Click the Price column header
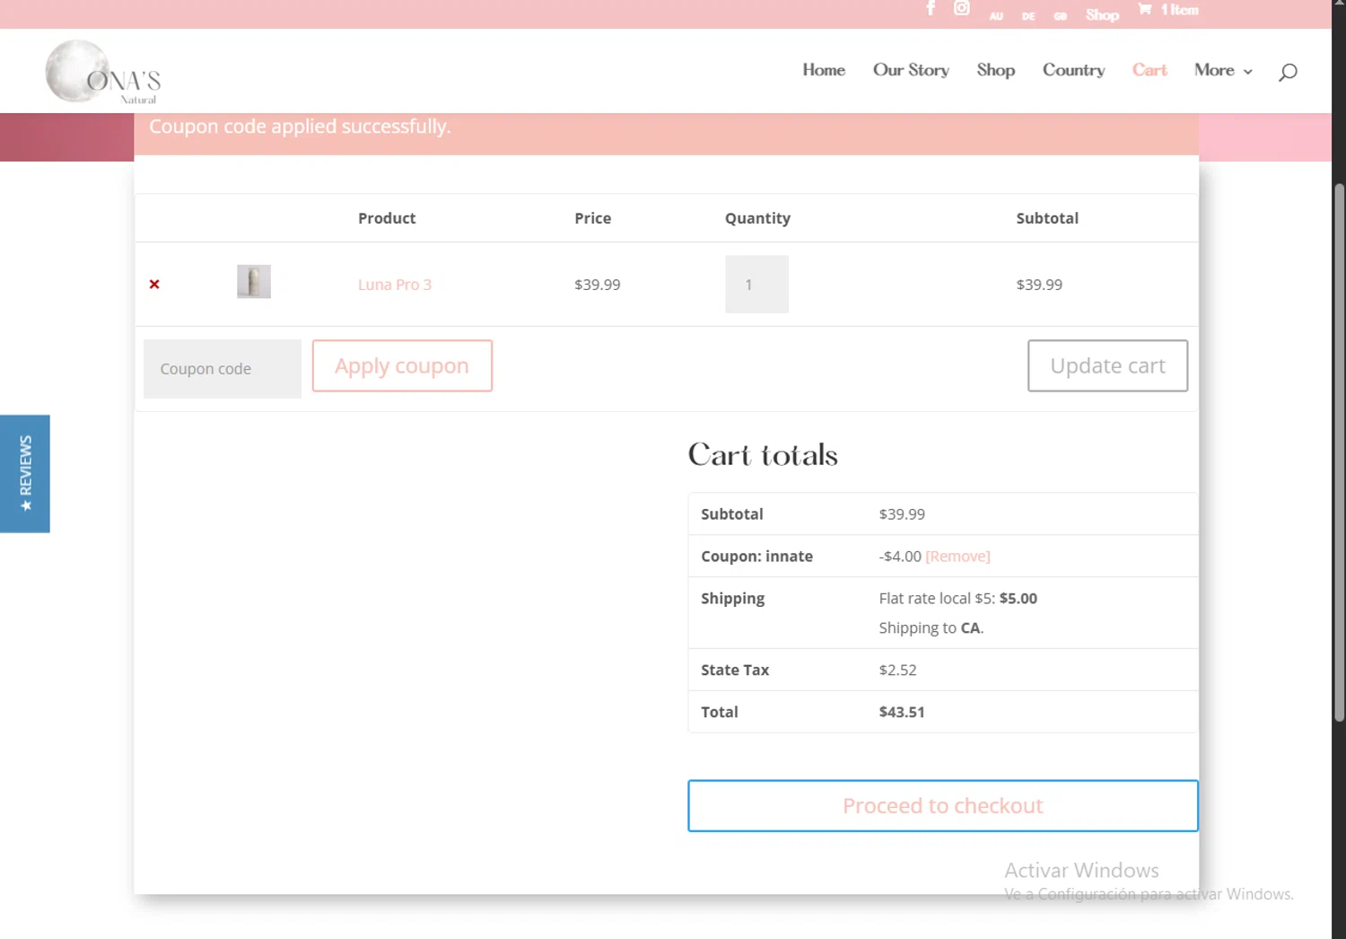This screenshot has height=939, width=1346. pos(592,218)
